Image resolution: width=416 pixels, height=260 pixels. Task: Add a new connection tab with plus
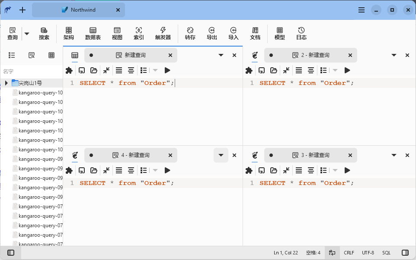22,10
